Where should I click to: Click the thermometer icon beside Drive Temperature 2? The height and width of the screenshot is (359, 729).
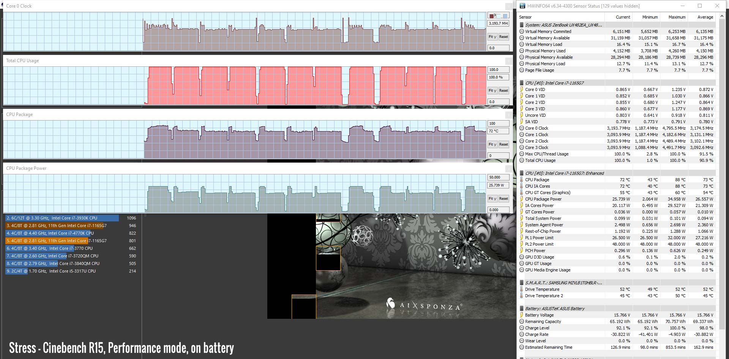[522, 296]
